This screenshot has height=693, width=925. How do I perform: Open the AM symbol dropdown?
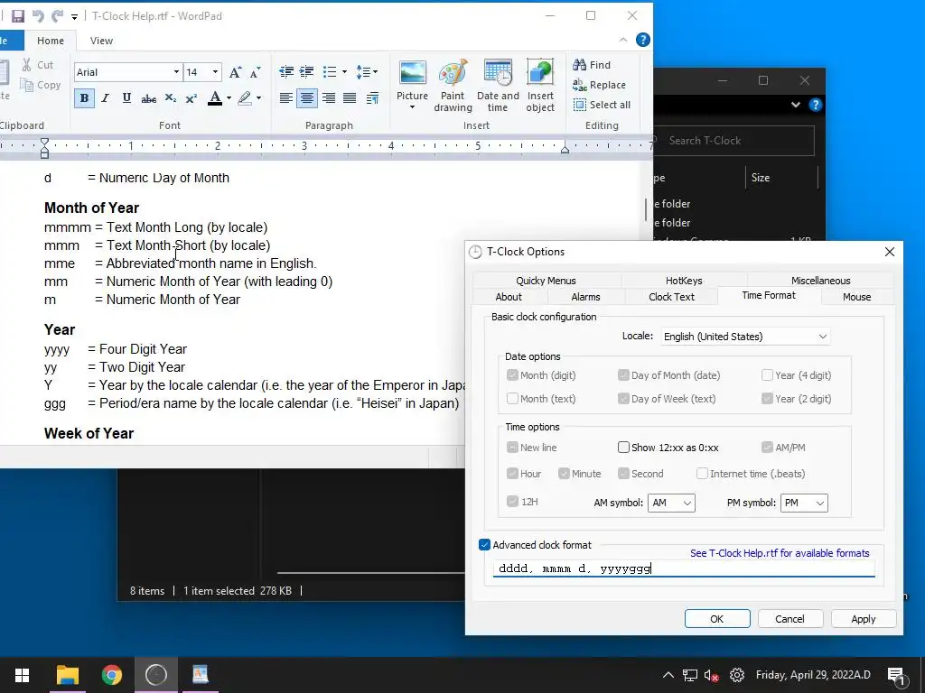pyautogui.click(x=671, y=503)
